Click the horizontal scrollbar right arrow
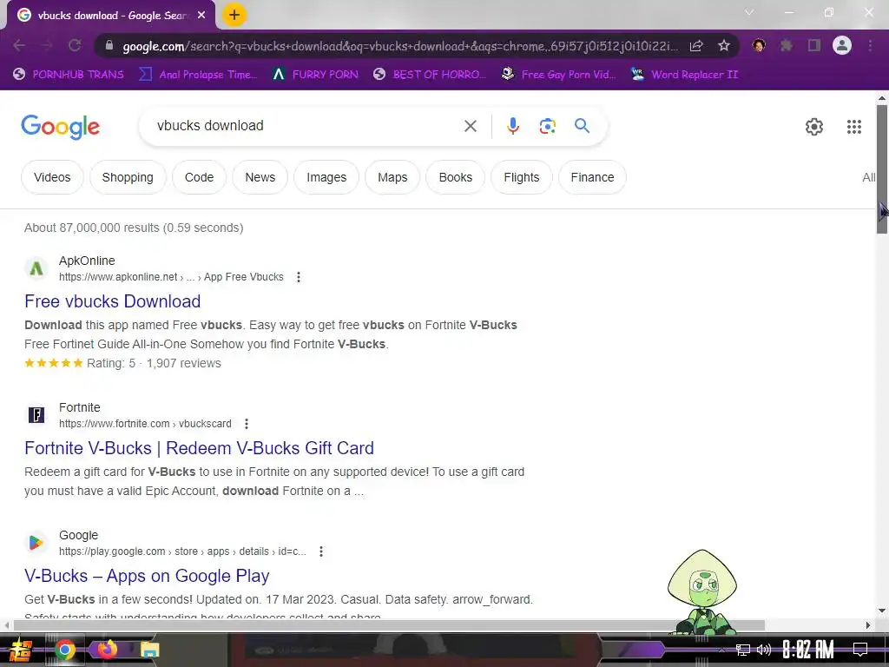Screen dimensions: 889x667 pos(868,625)
